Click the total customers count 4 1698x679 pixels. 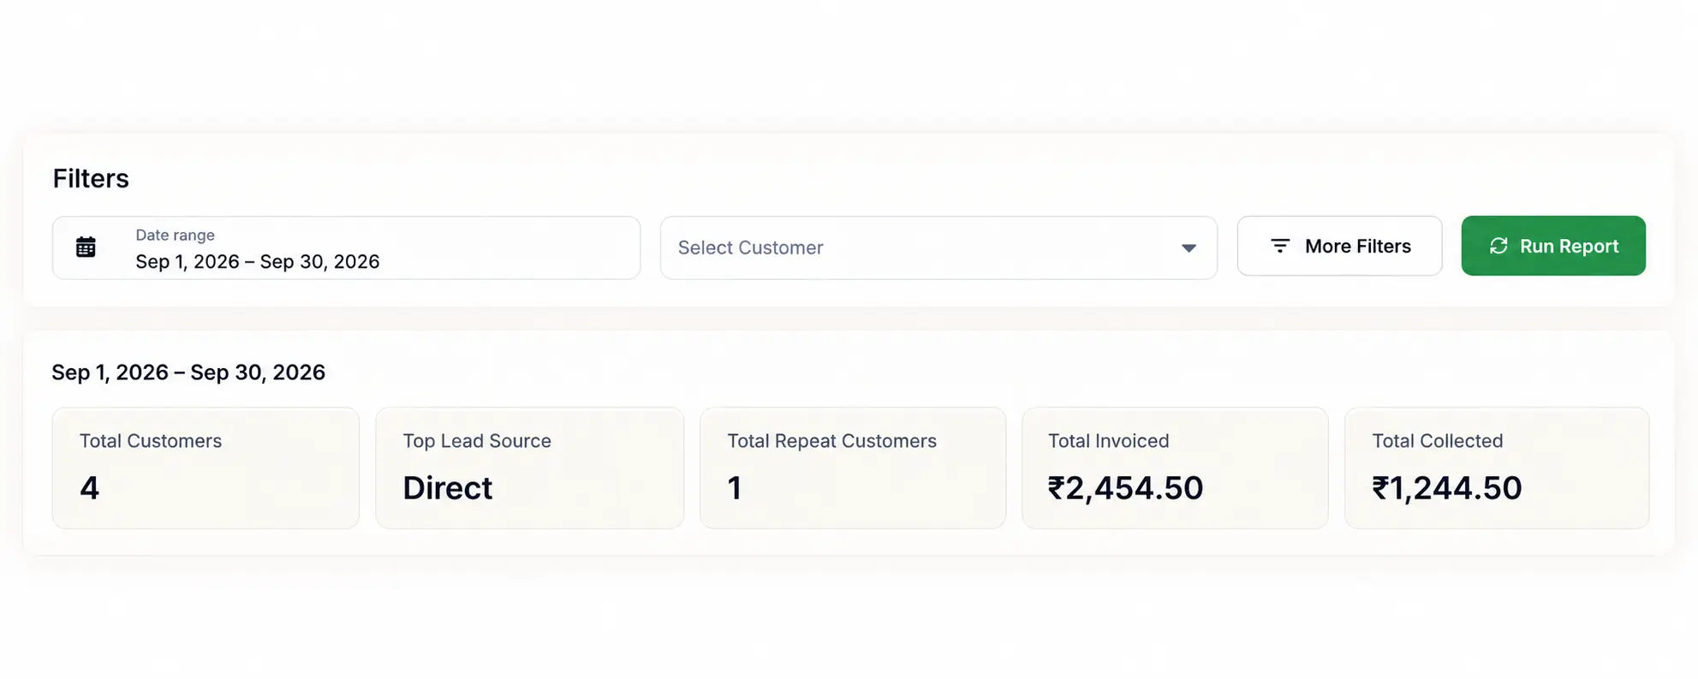point(89,488)
